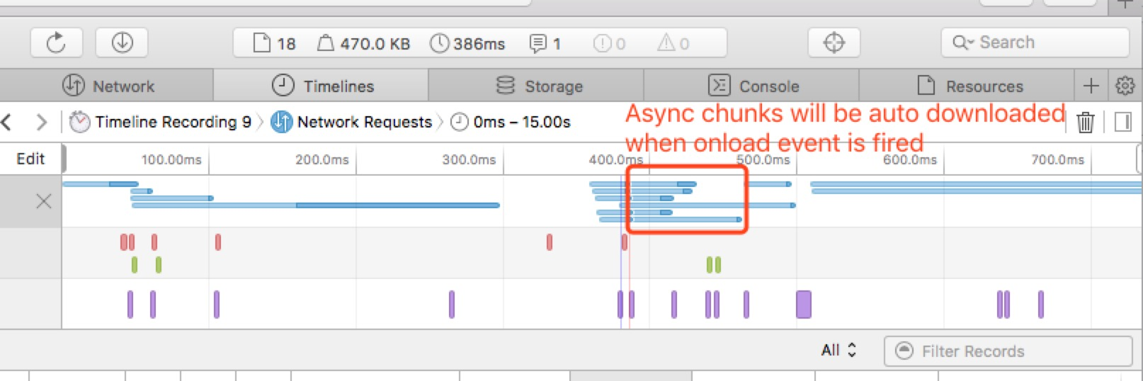
Task: Go back with the left arrow
Action: pyautogui.click(x=8, y=123)
